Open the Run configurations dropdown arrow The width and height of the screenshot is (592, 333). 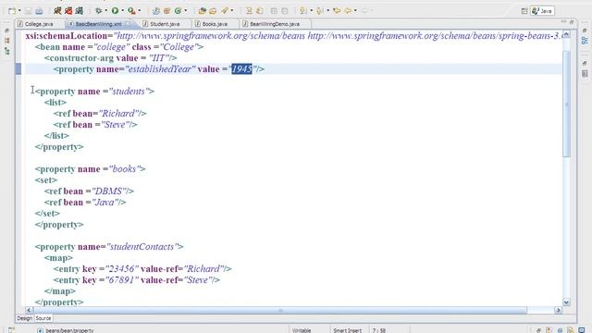click(122, 11)
